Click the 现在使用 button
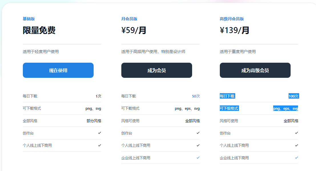Screen dimensions: 316x171 [58, 70]
